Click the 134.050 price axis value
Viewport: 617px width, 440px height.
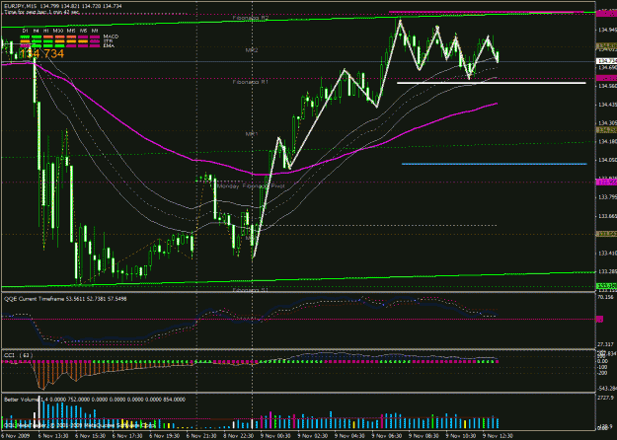click(x=607, y=161)
